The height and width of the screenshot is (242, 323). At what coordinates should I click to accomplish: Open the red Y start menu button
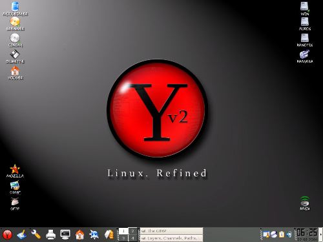pyautogui.click(x=7, y=234)
